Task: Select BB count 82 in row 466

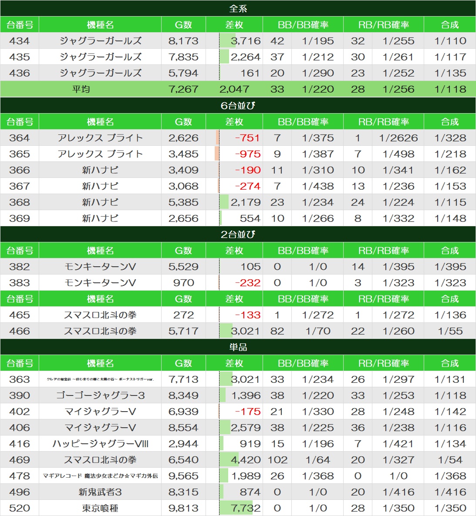Action: 277,331
